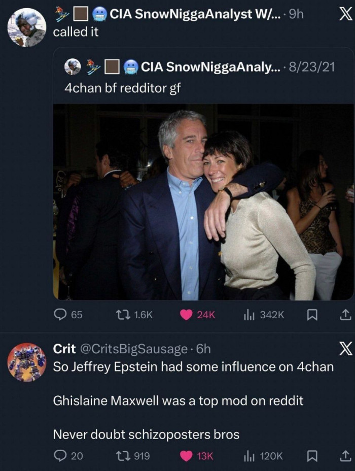Image resolution: width=355 pixels, height=471 pixels.
Task: Click the reply icon on the quoted post
Action: (x=60, y=315)
